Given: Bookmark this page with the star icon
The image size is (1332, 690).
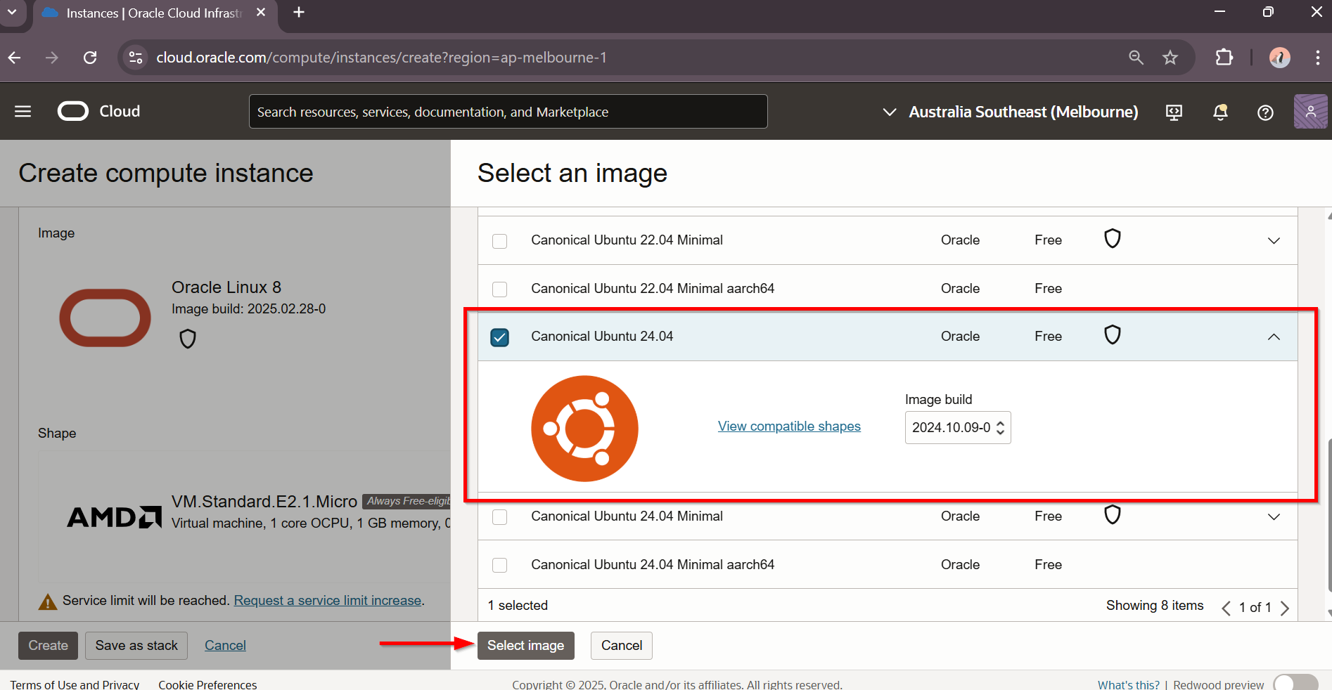Looking at the screenshot, I should point(1170,58).
